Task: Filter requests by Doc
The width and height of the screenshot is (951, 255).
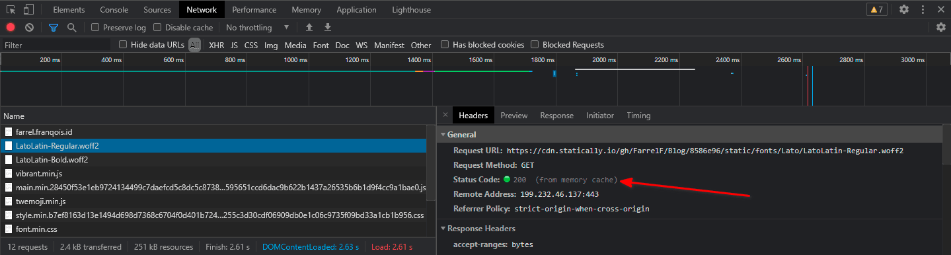Action: 342,45
